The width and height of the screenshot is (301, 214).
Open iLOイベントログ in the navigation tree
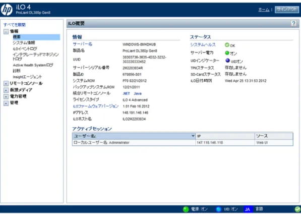(x=25, y=49)
